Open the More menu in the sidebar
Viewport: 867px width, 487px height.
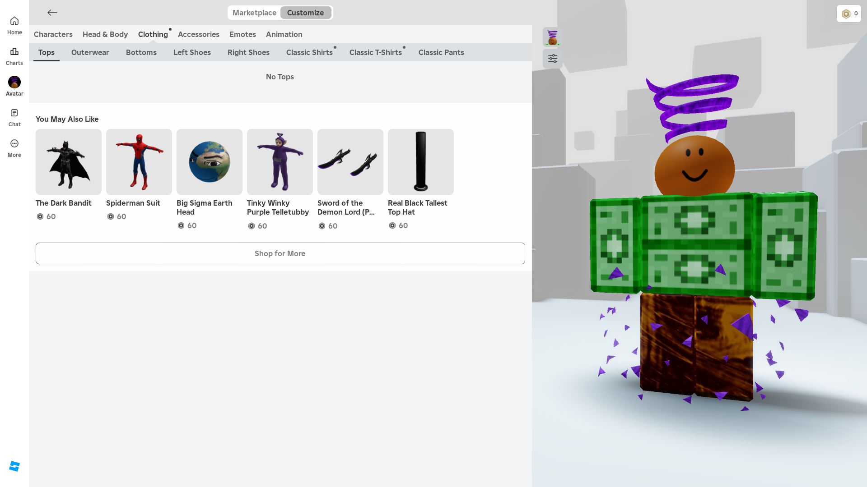(14, 144)
